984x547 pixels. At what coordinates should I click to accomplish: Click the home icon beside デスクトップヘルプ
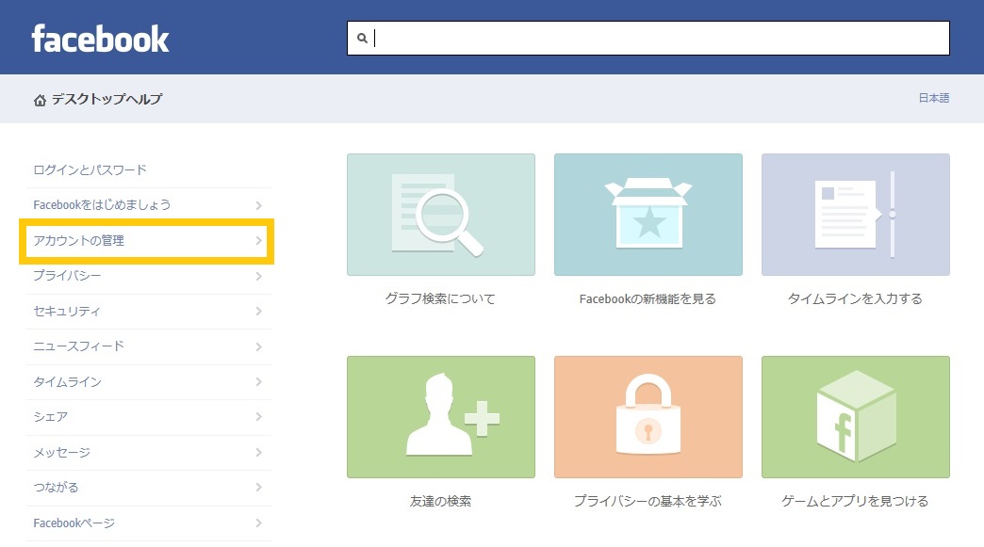[x=41, y=100]
